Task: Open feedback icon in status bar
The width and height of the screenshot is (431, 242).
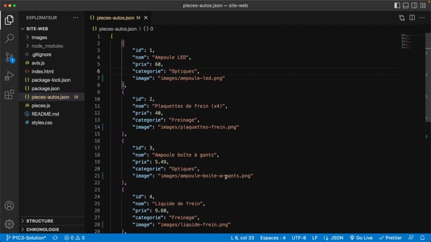Action: (x=411, y=238)
